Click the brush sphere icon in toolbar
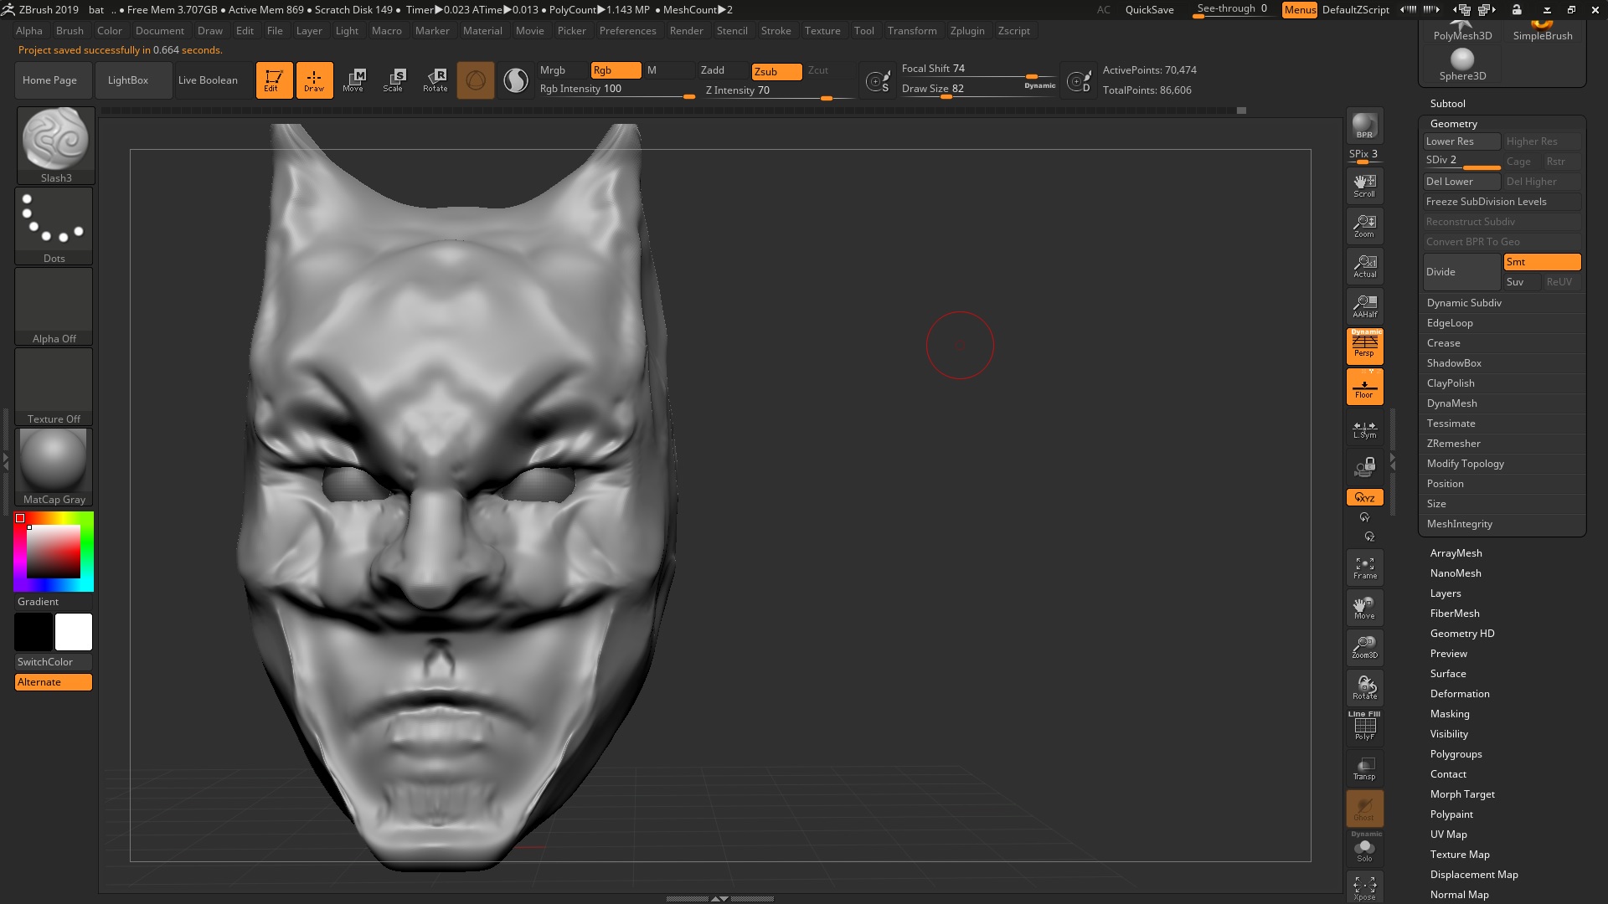This screenshot has height=904, width=1608. 475,80
